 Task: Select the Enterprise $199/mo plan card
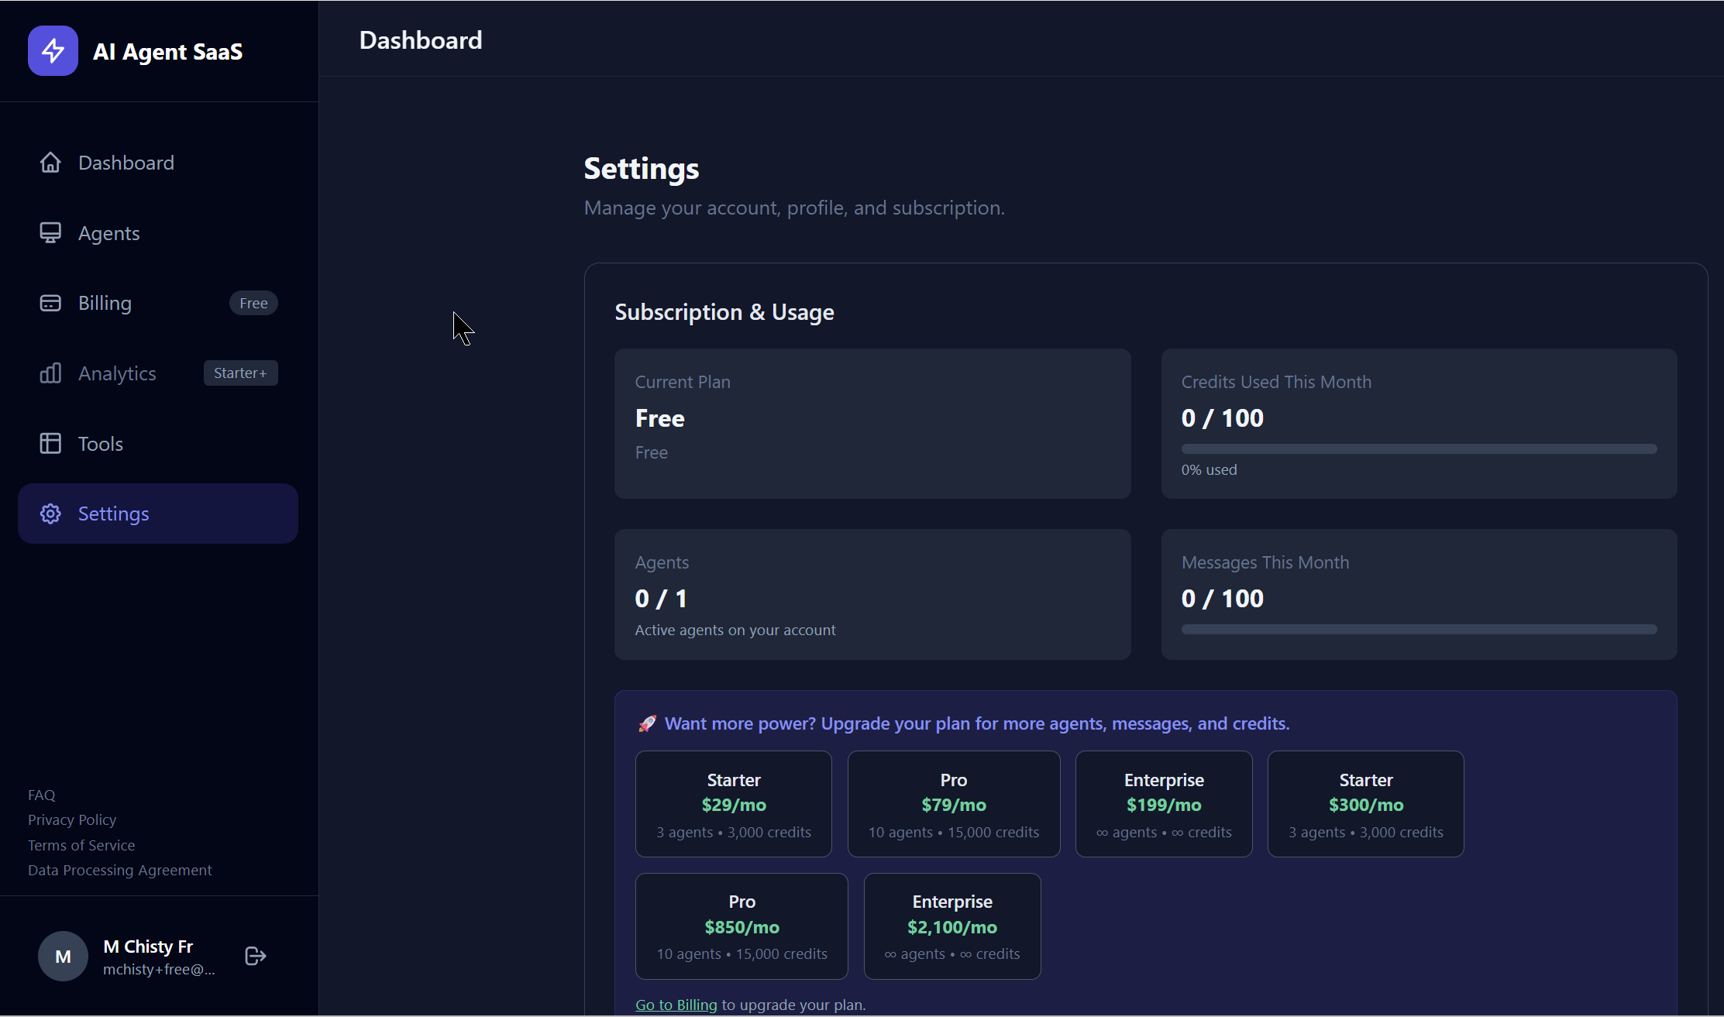1164,803
